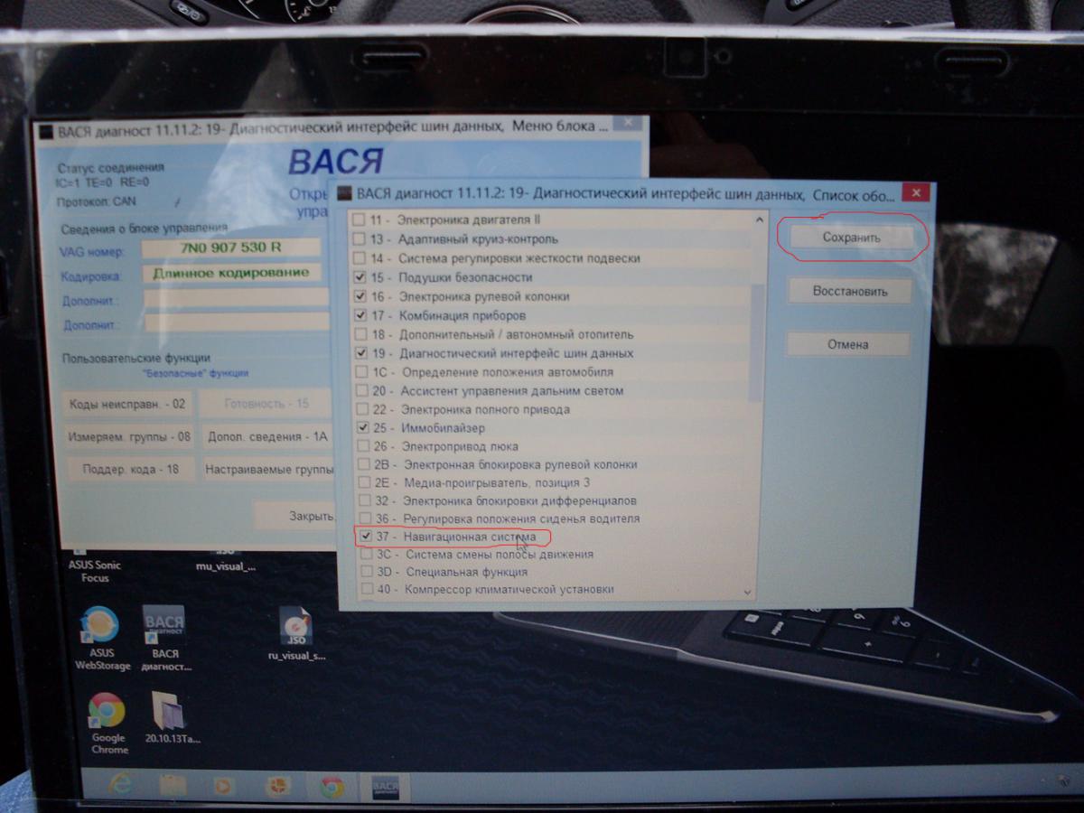
Task: Toggle 37 - Навигационная система checkbox
Action: [365, 537]
